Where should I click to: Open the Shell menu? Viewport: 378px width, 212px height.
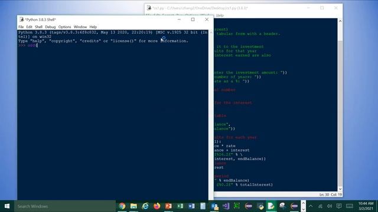point(38,27)
